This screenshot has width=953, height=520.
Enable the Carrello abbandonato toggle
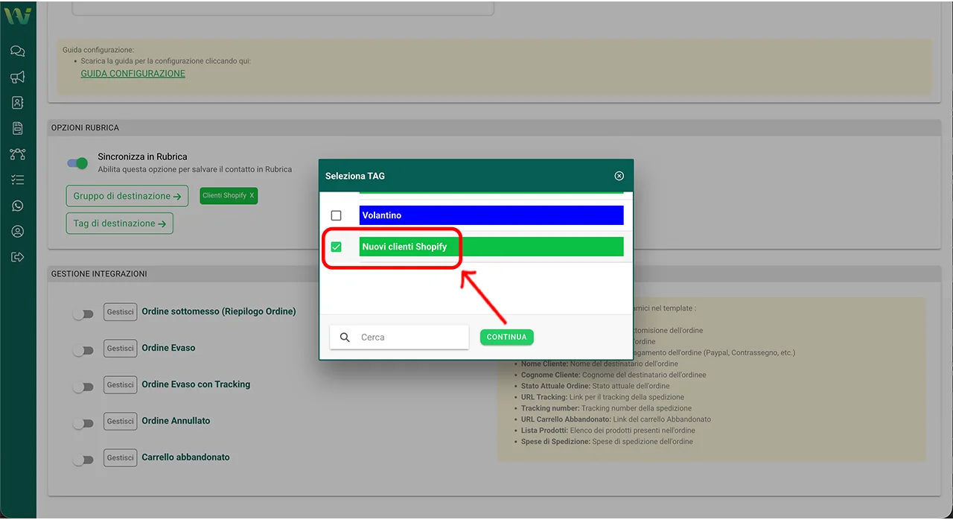(83, 460)
